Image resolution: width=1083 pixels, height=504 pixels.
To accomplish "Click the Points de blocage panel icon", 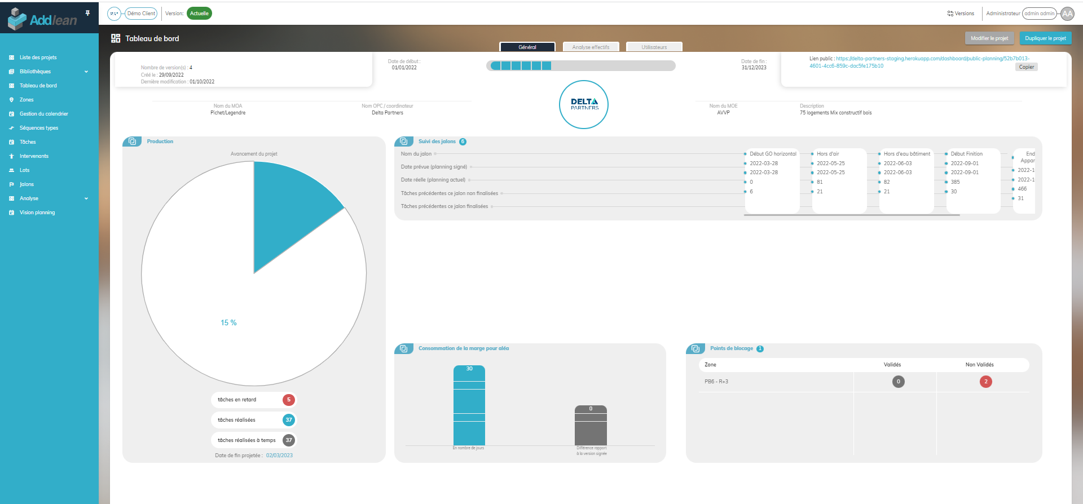I will [695, 348].
